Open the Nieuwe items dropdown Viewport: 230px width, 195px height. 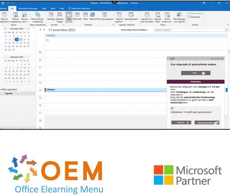click(25, 18)
